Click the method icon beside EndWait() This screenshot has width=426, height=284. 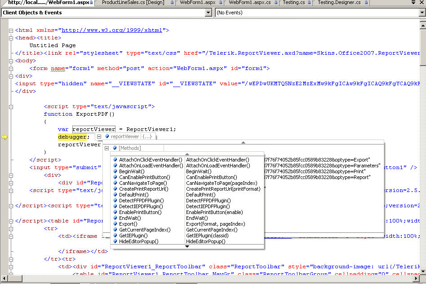tap(115, 218)
